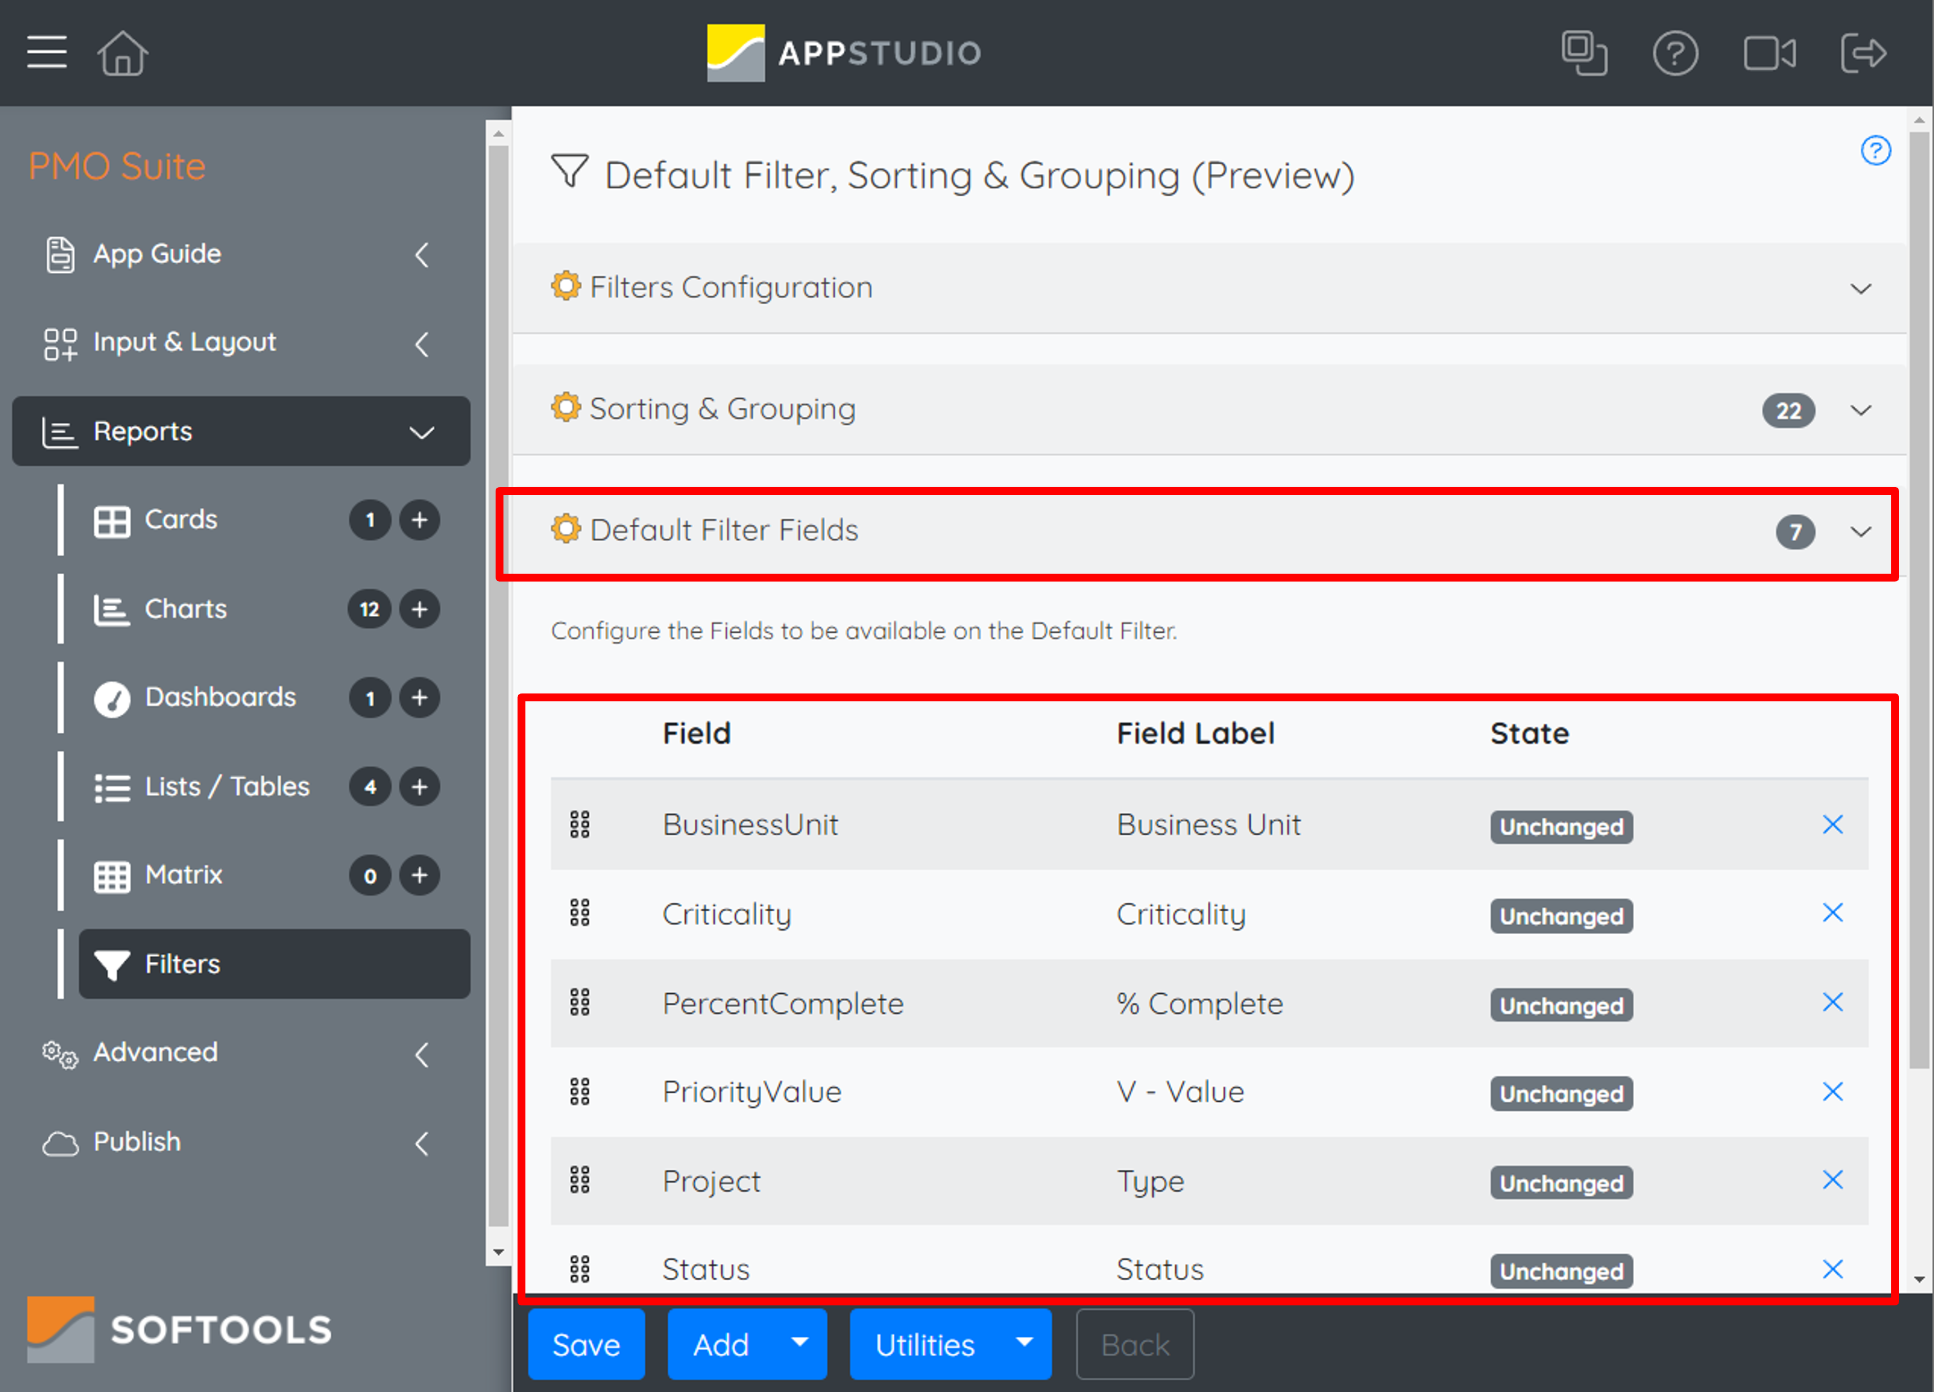The image size is (1934, 1392).
Task: Remove the Project field with X
Action: tap(1833, 1180)
